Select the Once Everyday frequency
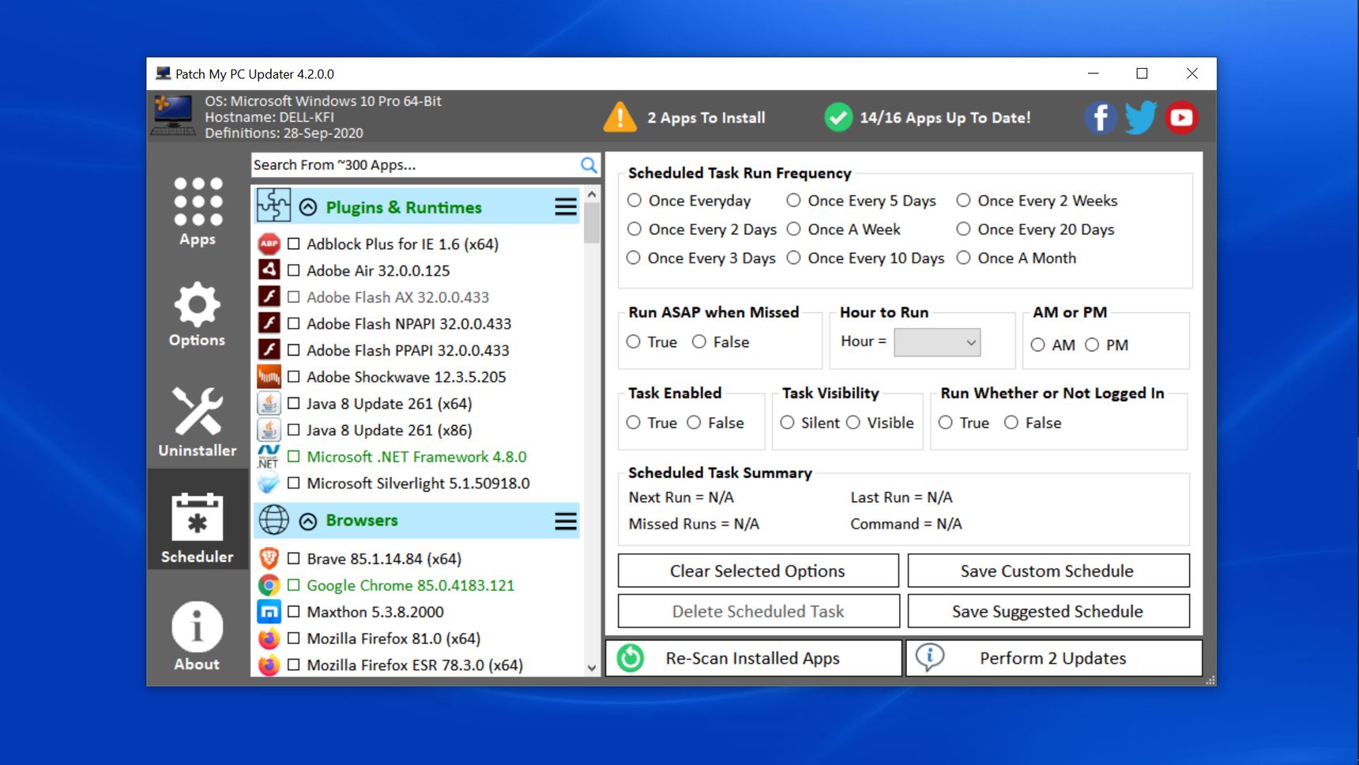This screenshot has width=1359, height=765. [x=634, y=200]
